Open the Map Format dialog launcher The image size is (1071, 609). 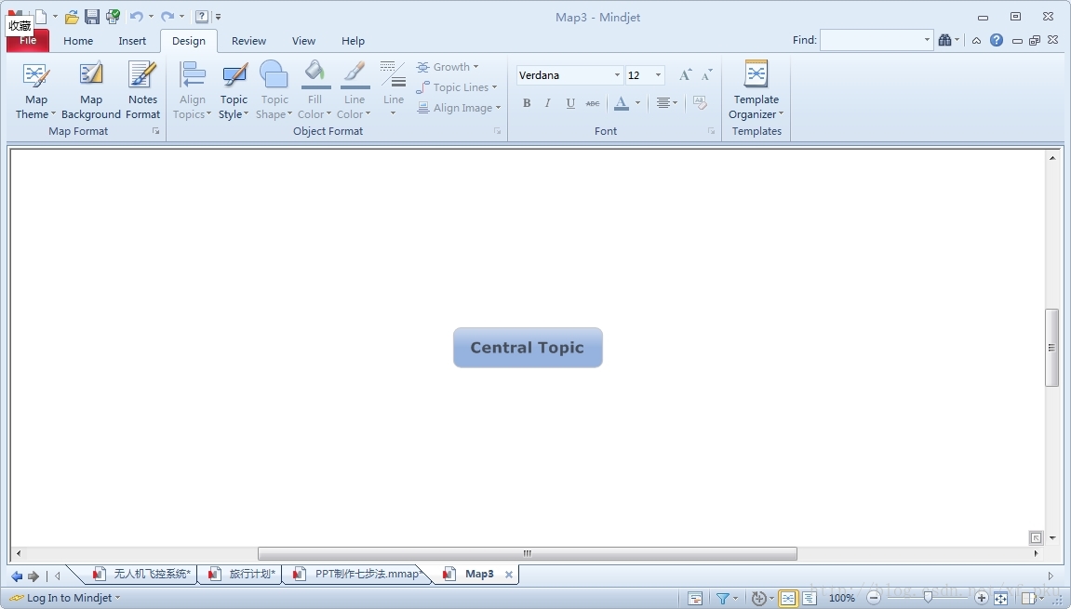point(155,131)
